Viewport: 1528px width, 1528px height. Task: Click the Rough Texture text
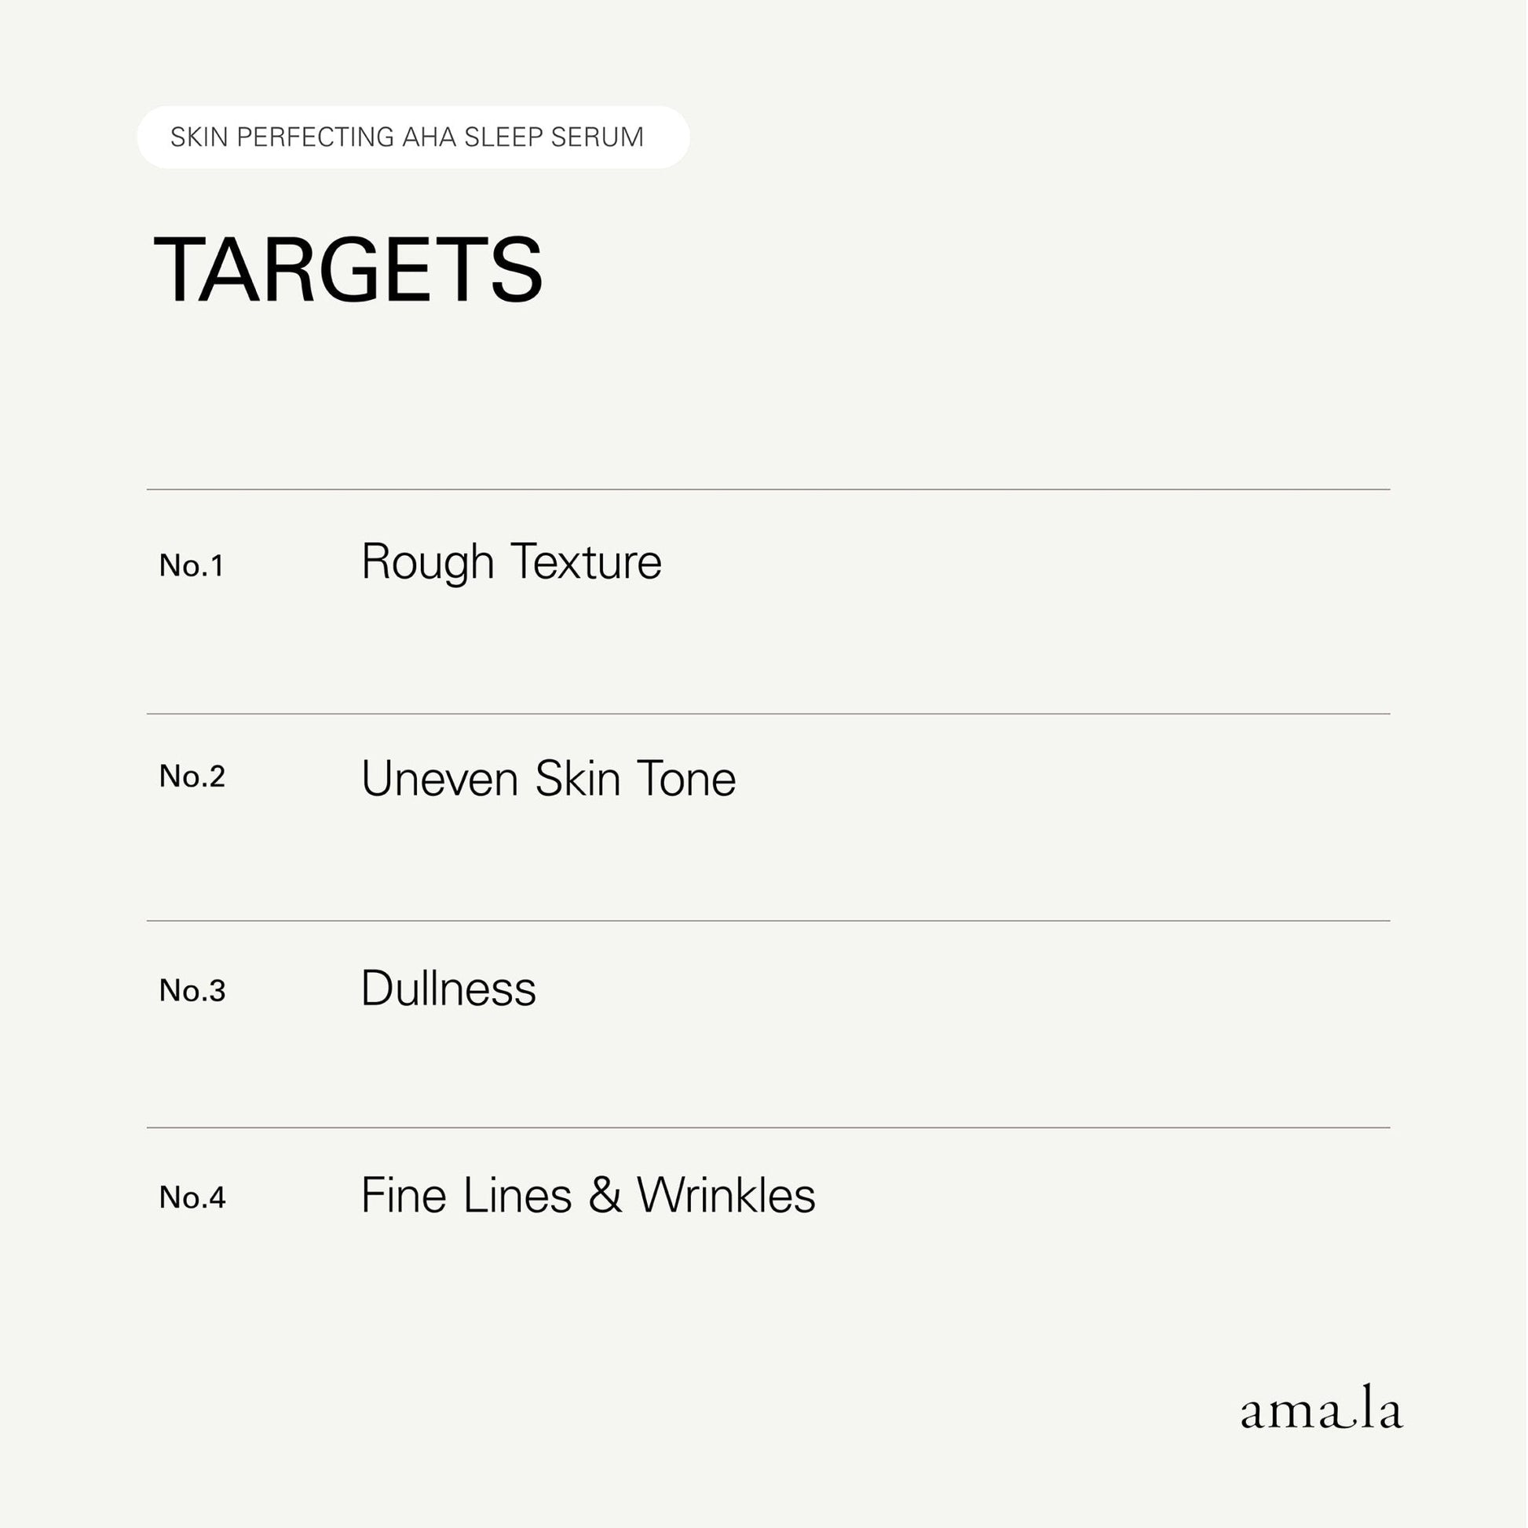pos(512,562)
